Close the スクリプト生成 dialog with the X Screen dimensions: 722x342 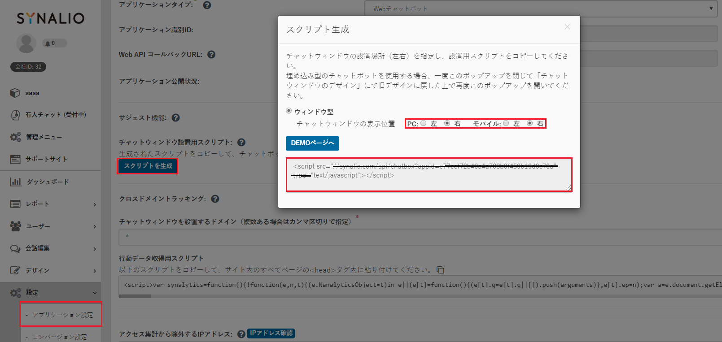pos(567,27)
